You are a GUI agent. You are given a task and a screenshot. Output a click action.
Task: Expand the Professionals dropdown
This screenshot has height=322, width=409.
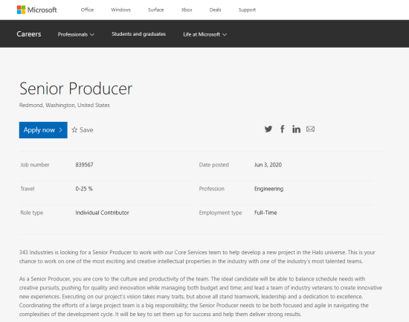76,34
